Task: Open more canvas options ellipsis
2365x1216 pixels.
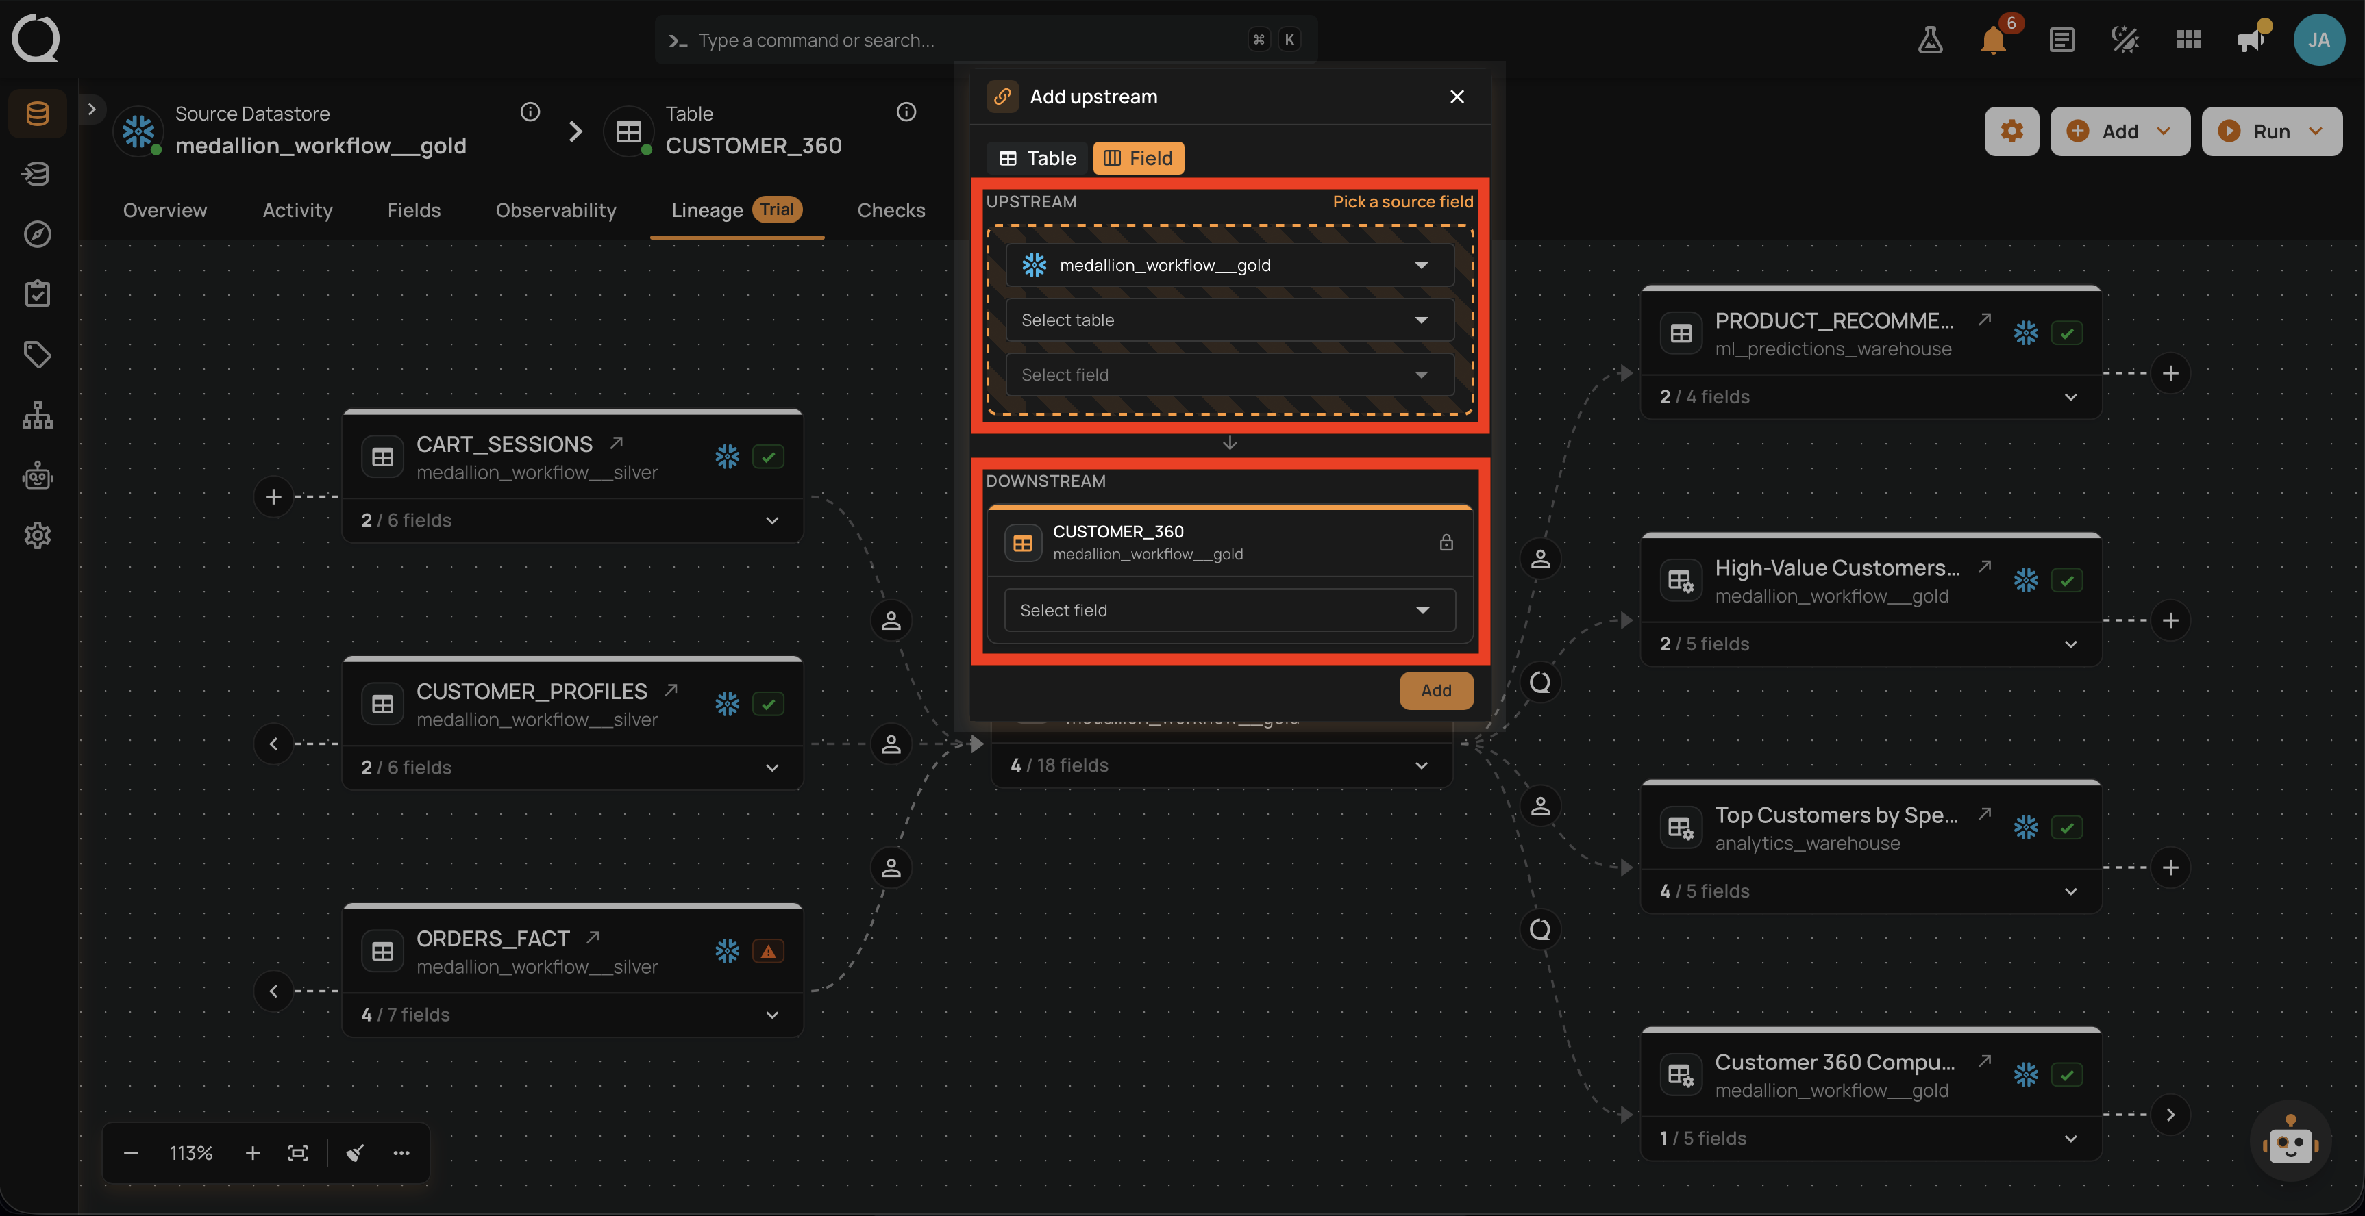Action: pos(401,1154)
